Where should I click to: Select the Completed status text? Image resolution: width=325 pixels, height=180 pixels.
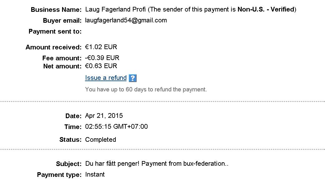coord(100,140)
